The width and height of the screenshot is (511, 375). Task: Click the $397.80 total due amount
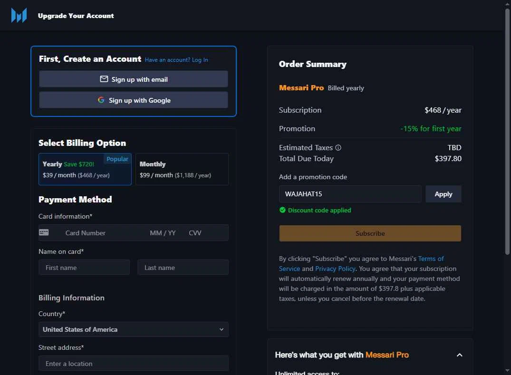[448, 159]
